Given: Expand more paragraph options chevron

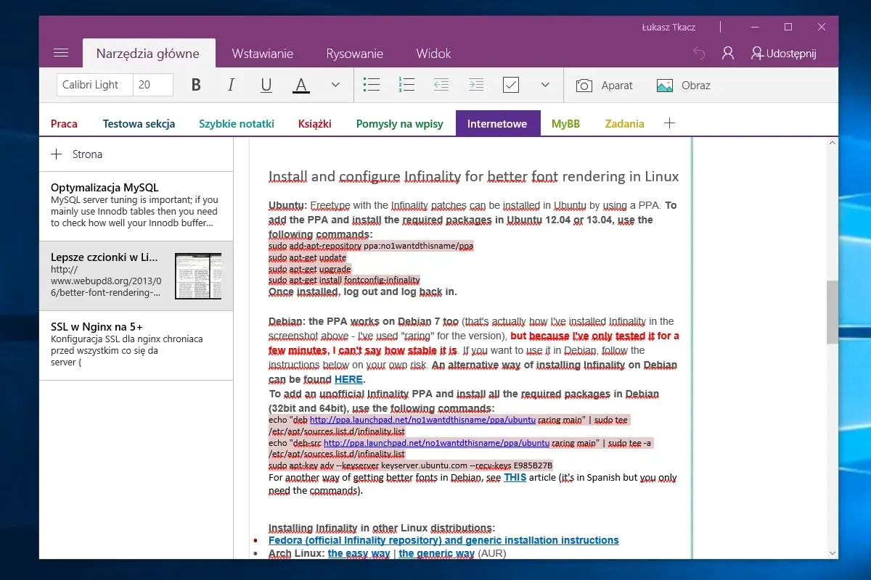Looking at the screenshot, I should [545, 85].
